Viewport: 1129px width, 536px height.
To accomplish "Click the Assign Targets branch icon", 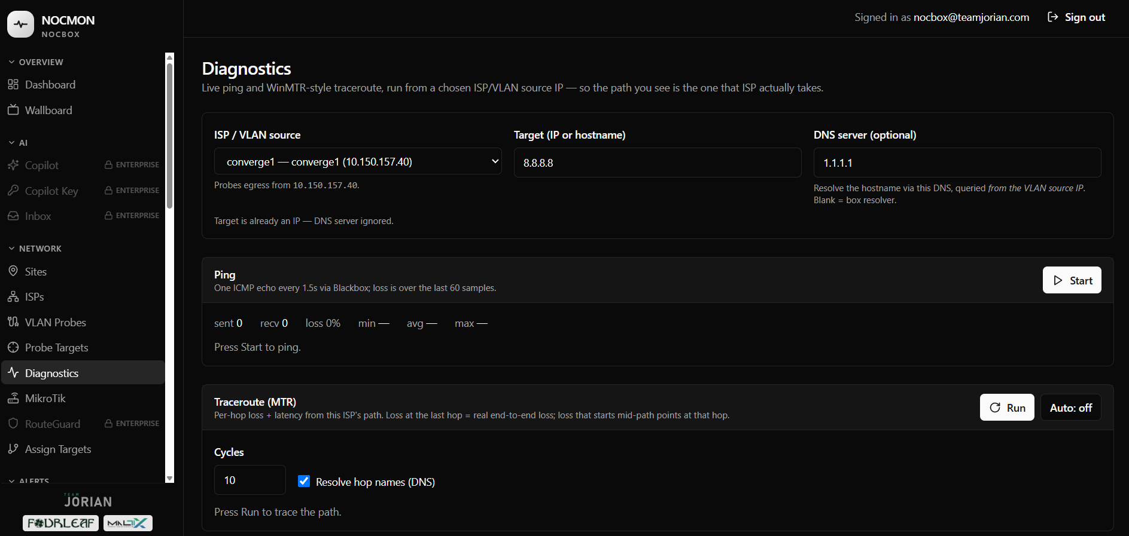I will coord(13,449).
